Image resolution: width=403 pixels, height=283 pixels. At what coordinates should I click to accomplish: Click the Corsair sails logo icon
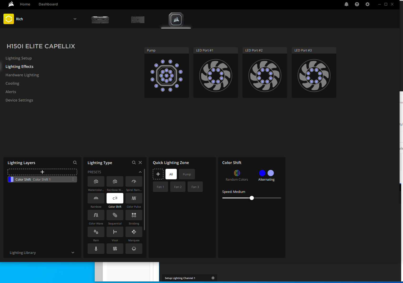[x=11, y=4]
